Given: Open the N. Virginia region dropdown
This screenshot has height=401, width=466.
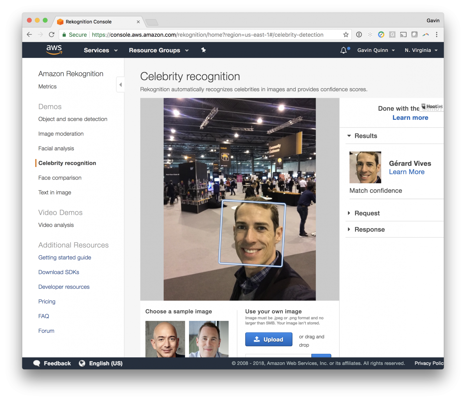Looking at the screenshot, I should click(421, 50).
